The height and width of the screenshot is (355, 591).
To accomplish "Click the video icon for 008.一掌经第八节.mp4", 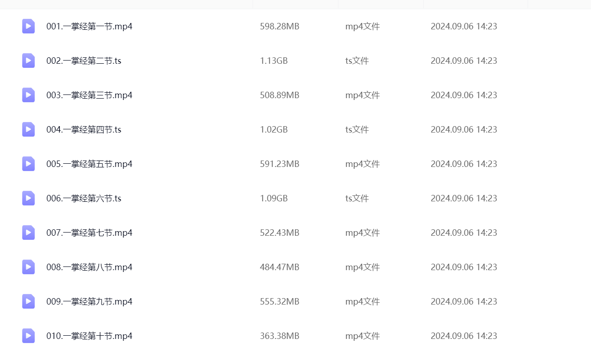I will tap(28, 267).
